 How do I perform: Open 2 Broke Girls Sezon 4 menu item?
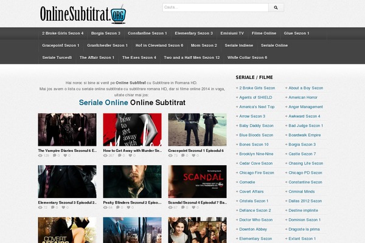point(63,33)
